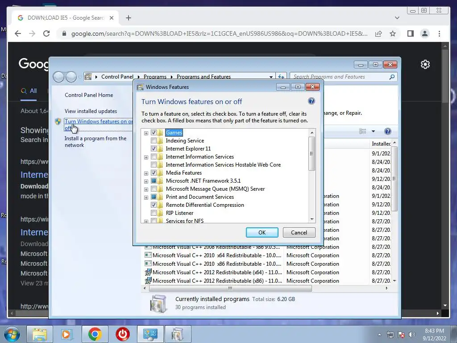Click Windows Features list scrollbar thumb
The width and height of the screenshot is (457, 343).
click(312, 154)
